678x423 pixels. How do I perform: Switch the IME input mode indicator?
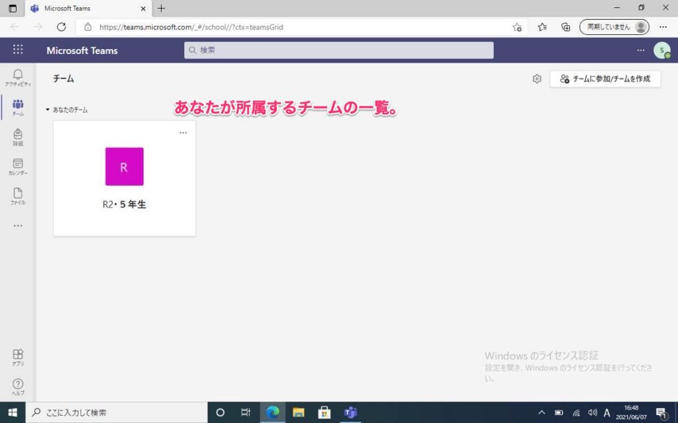pos(606,412)
